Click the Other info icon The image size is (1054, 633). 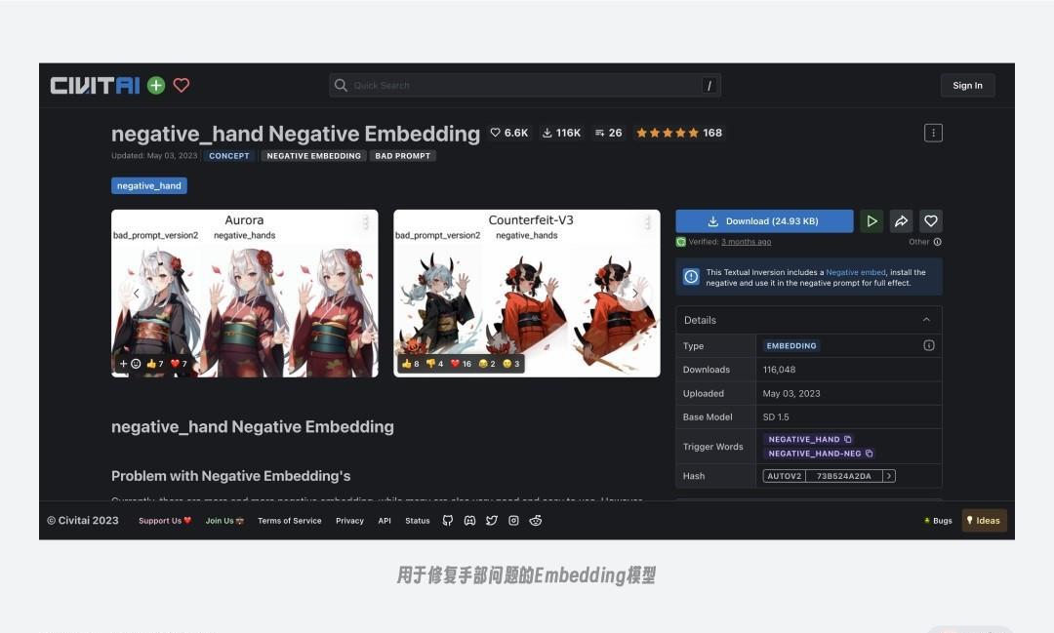(938, 242)
